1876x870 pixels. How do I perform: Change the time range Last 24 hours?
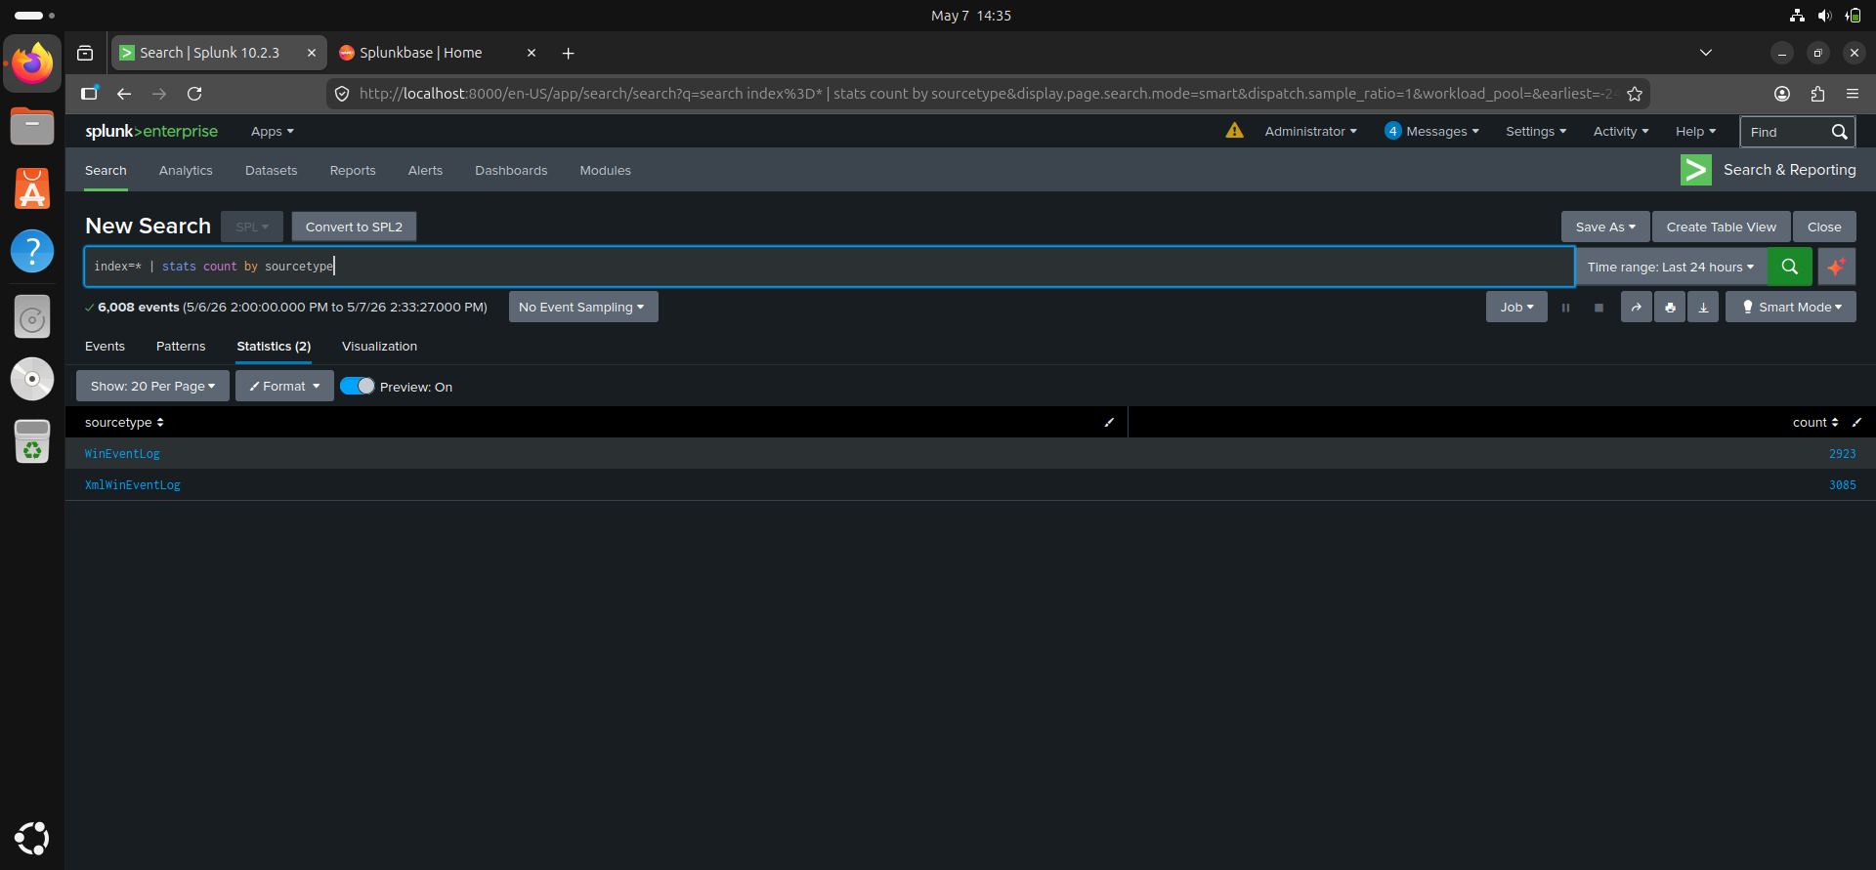[x=1671, y=267]
